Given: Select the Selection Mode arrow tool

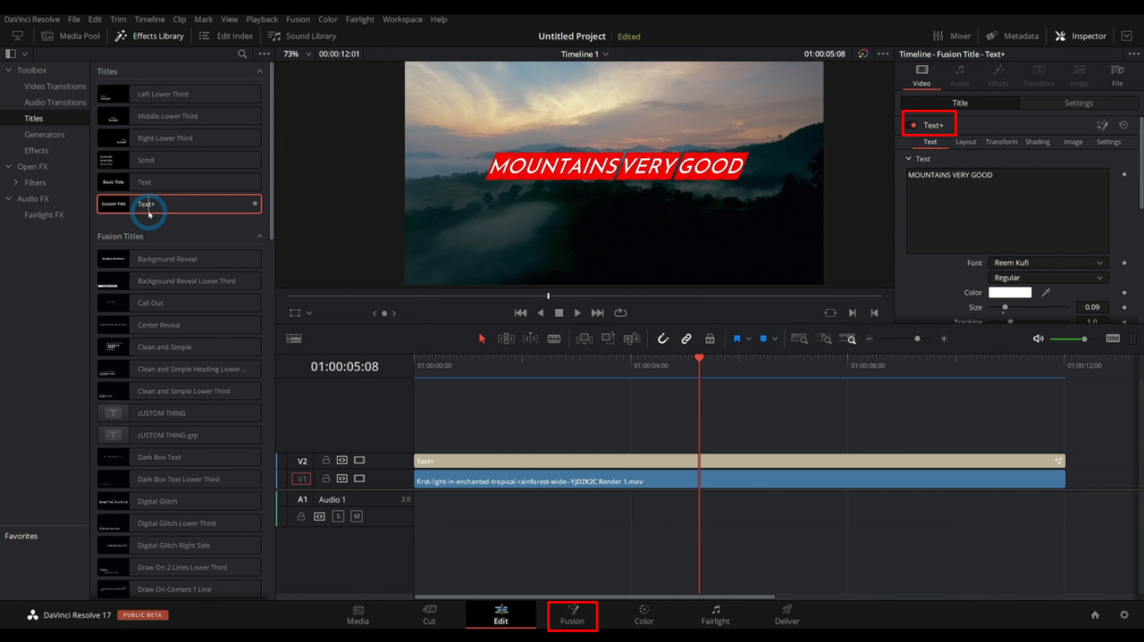Looking at the screenshot, I should 482,338.
